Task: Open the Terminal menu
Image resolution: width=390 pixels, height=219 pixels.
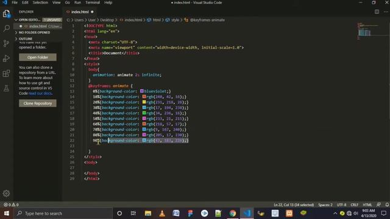Action: point(93,2)
